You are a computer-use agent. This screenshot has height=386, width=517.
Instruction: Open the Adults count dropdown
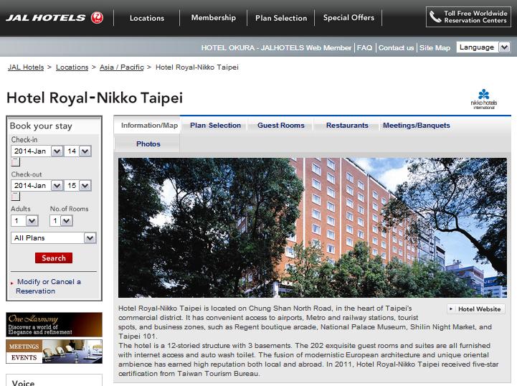click(x=24, y=220)
